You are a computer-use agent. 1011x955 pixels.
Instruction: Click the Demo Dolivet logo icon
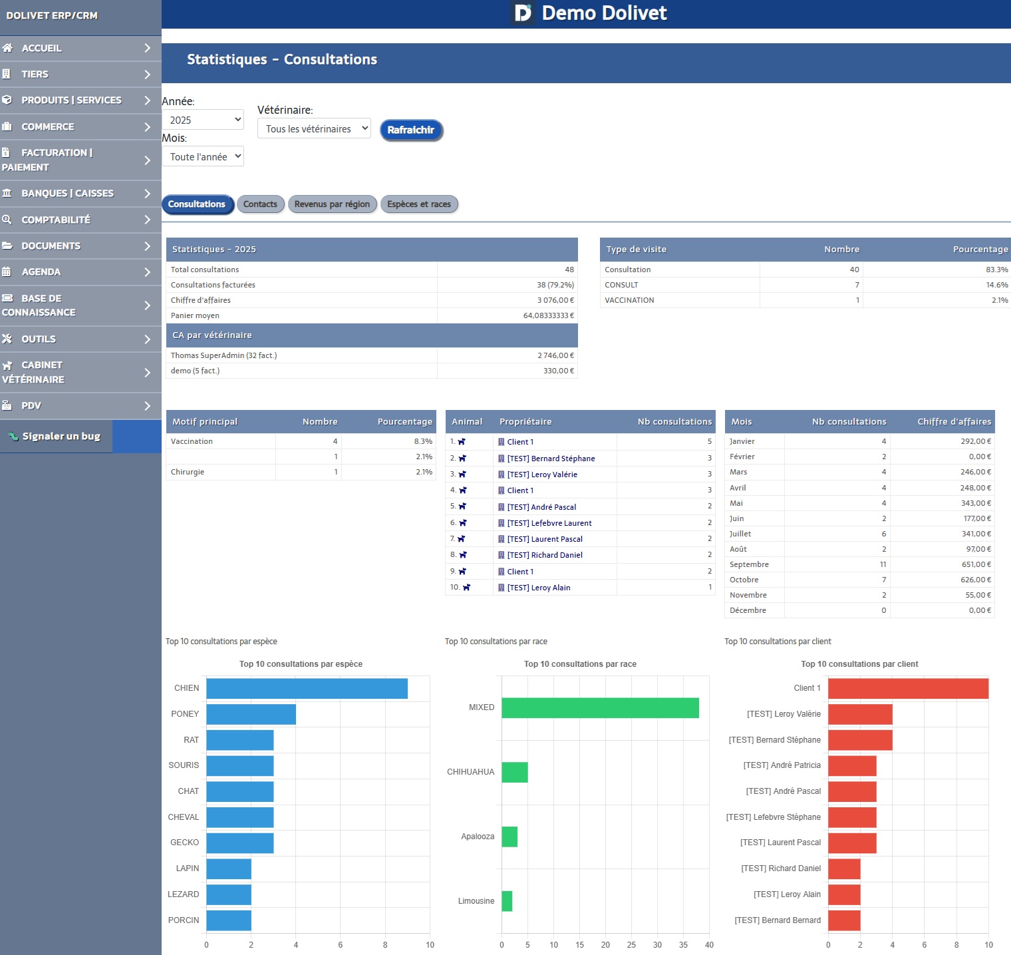(x=523, y=13)
